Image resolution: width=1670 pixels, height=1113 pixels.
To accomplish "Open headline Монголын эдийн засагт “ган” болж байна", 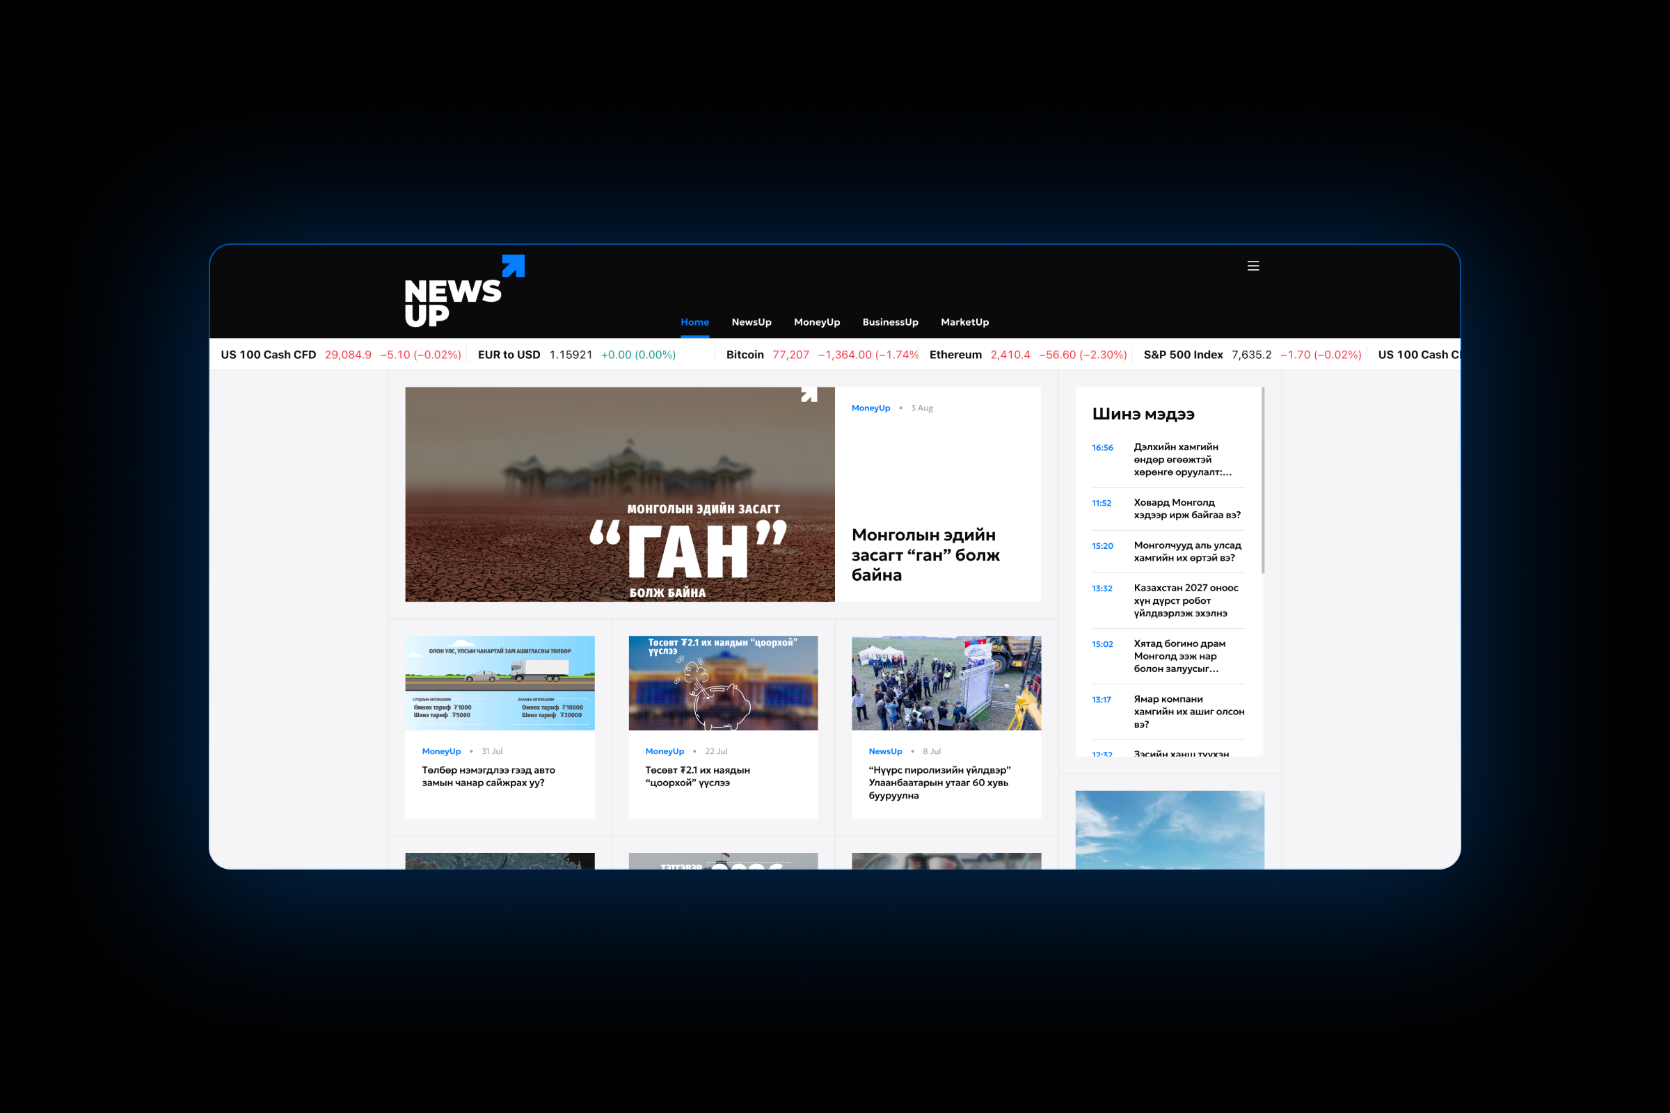I will pyautogui.click(x=925, y=554).
